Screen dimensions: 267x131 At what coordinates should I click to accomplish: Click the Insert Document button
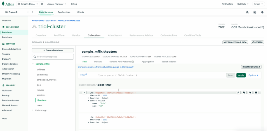251,67
